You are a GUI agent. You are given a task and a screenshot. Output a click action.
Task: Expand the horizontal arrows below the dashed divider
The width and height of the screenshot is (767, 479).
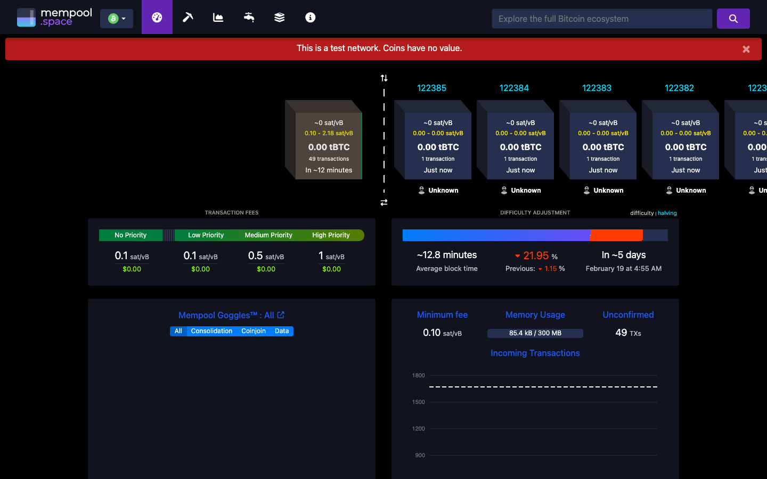click(384, 202)
